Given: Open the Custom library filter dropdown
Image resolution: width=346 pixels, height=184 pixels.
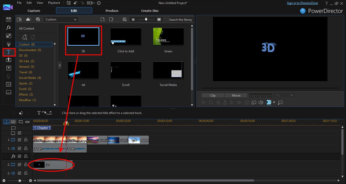Looking at the screenshot, I should tap(61, 19).
